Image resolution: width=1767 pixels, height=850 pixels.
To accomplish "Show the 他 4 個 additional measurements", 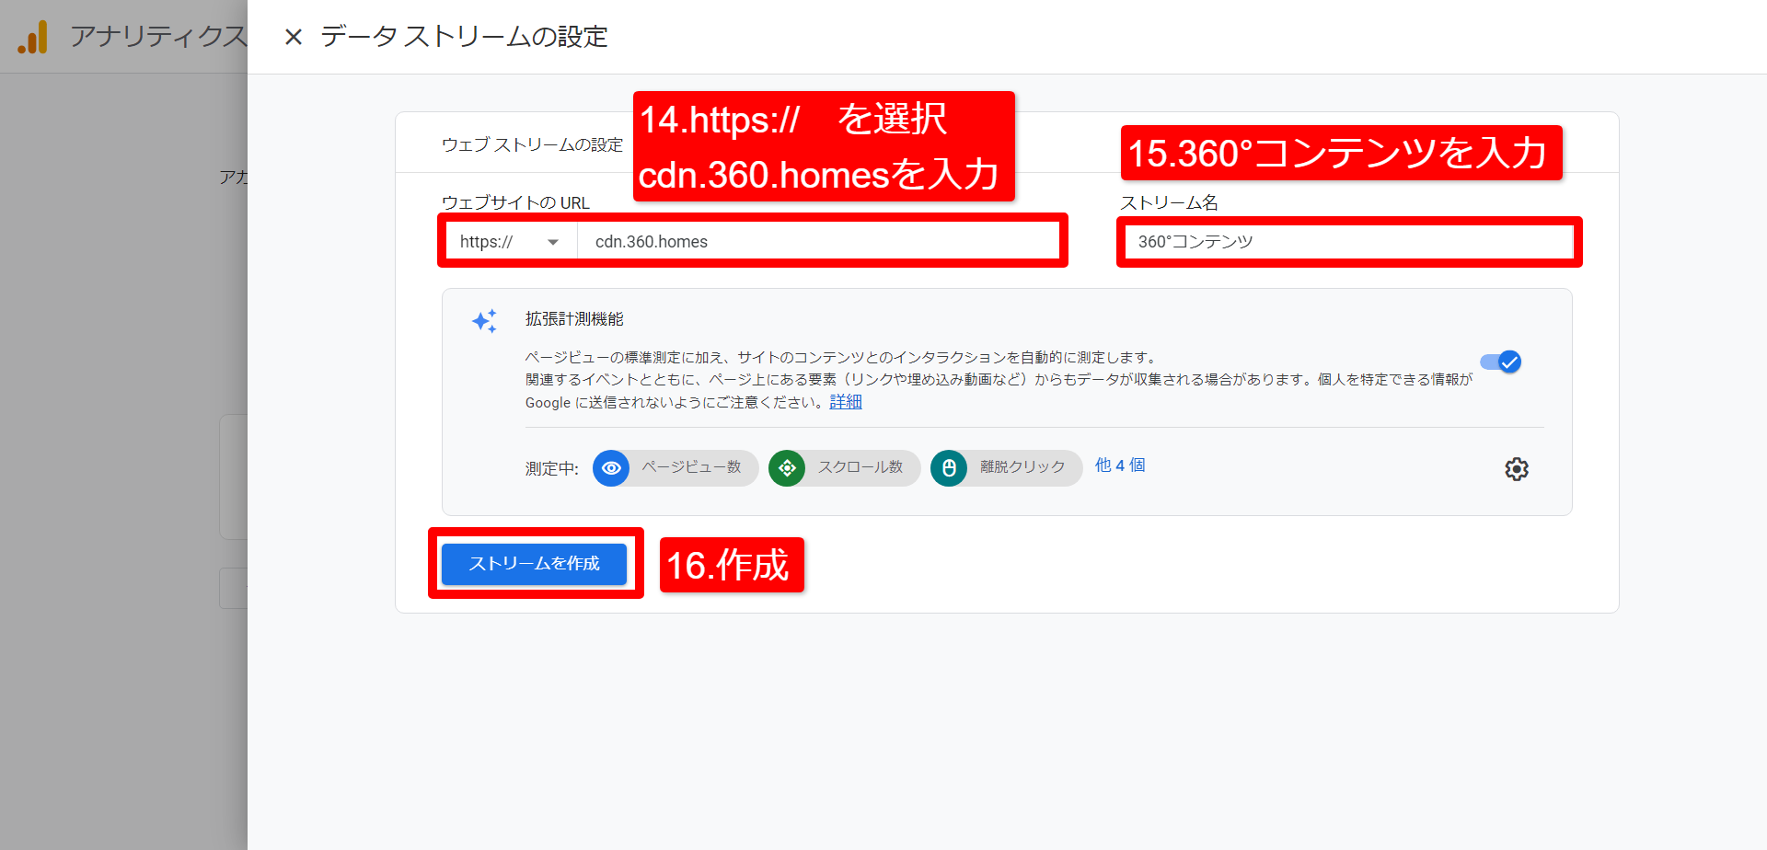I will 1119,465.
